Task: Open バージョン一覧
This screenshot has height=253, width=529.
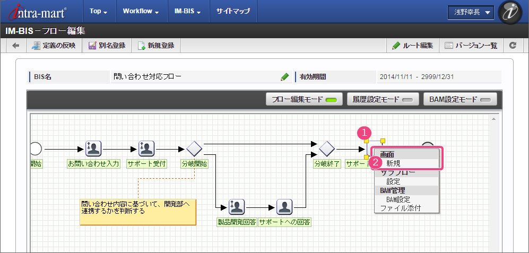Action: 471,46
